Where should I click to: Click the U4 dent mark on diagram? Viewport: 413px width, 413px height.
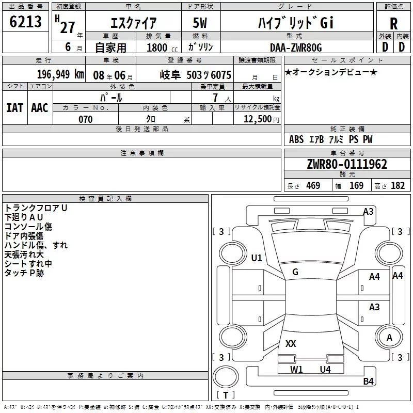point(325,370)
